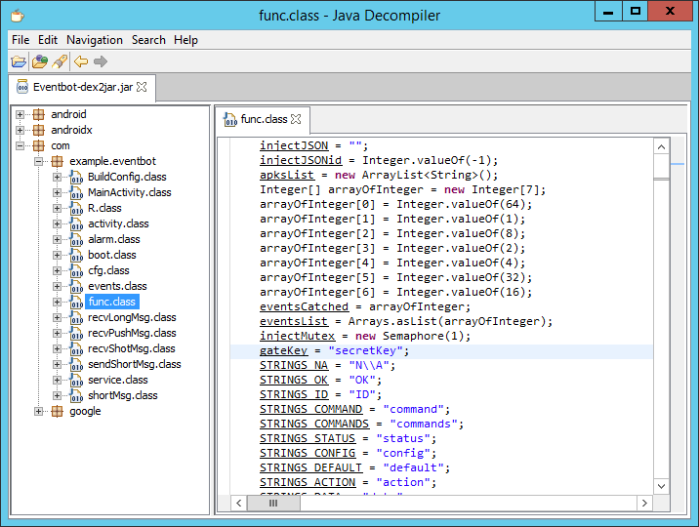
Task: Open the Help menu
Action: (x=185, y=40)
